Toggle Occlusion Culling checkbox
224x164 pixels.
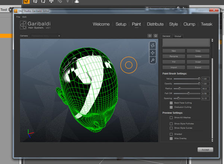[171, 107]
